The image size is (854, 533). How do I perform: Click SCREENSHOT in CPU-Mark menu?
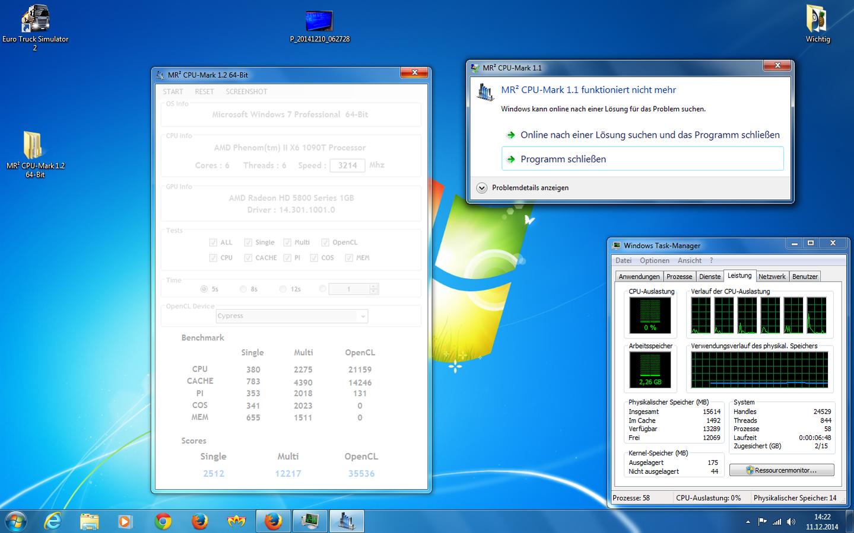(x=246, y=91)
